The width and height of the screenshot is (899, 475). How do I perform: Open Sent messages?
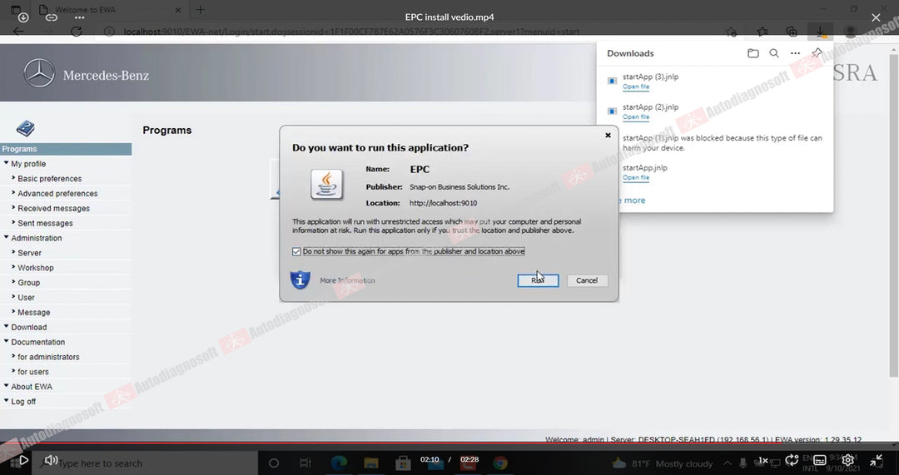pos(45,224)
